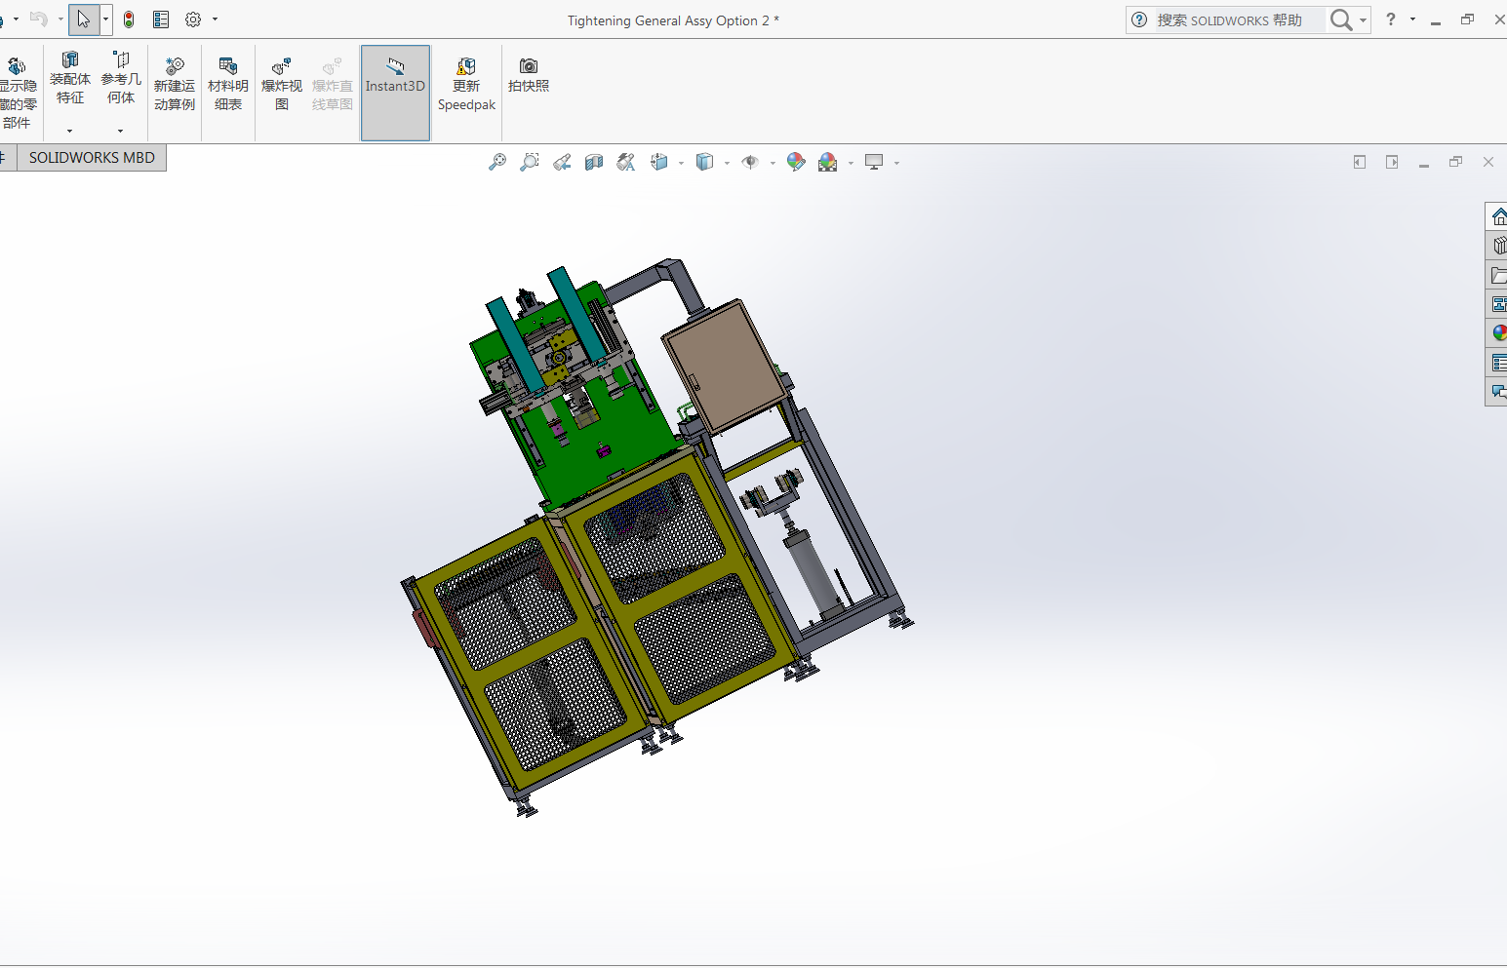The image size is (1507, 968).
Task: Toggle the Instant3D button
Action: 395,84
